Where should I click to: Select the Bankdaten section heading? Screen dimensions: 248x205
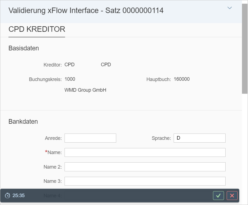click(x=23, y=122)
